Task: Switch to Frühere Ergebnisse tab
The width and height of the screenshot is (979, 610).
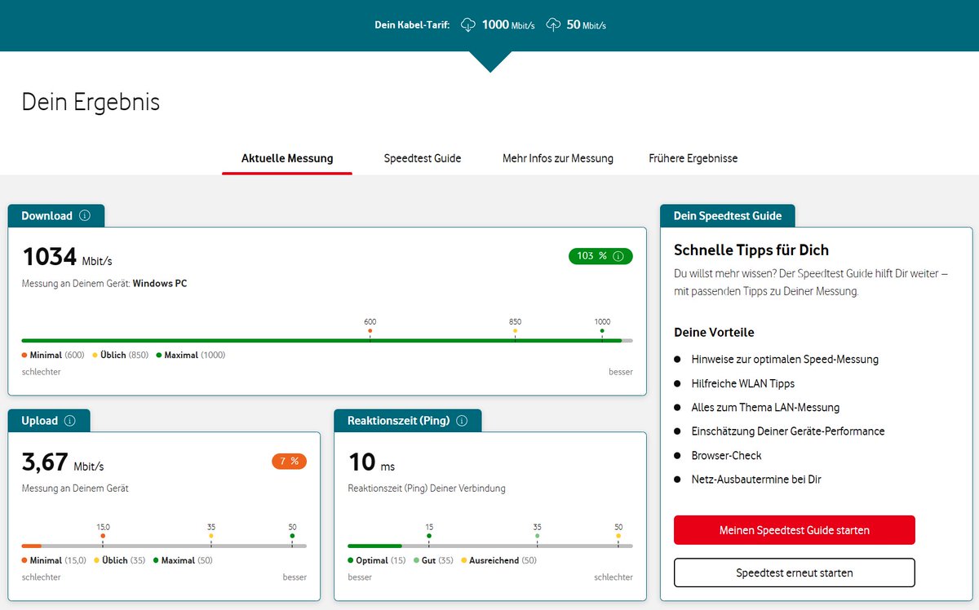Action: coord(693,158)
